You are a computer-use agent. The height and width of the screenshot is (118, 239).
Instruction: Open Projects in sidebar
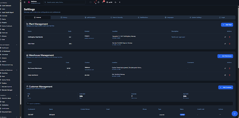click(x=4, y=23)
